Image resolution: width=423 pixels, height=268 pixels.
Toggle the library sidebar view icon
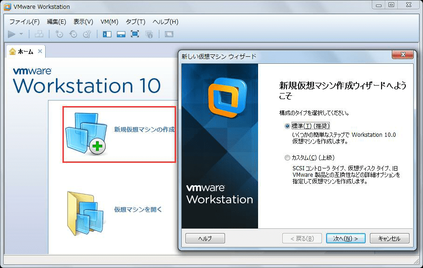(107, 34)
